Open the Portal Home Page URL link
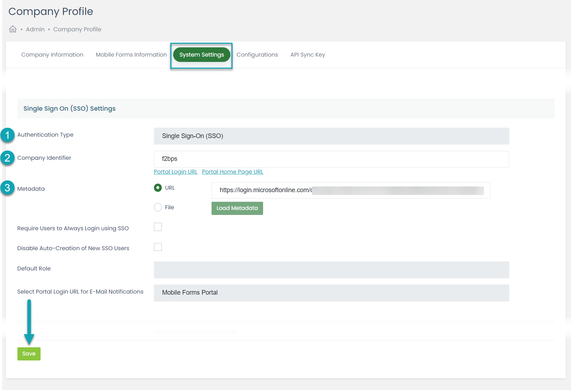The width and height of the screenshot is (571, 390). tap(233, 172)
